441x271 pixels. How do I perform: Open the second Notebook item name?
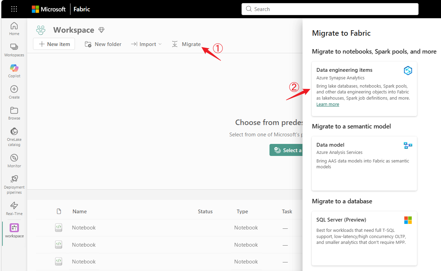84,245
